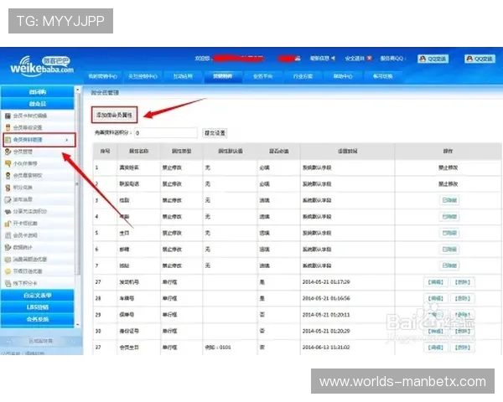
Task: Click the 线下积分卡 sidebar icon
Action: point(8,283)
